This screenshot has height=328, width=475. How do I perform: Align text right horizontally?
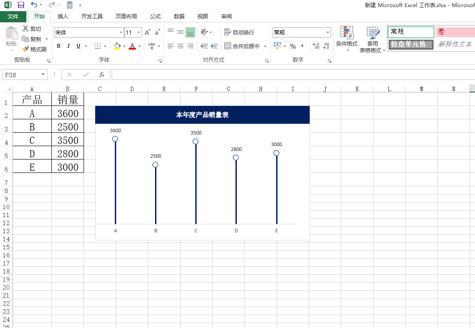[190, 46]
